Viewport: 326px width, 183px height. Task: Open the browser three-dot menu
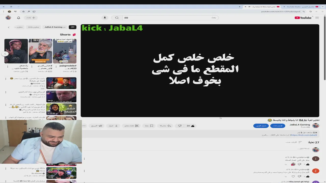pos(3,11)
